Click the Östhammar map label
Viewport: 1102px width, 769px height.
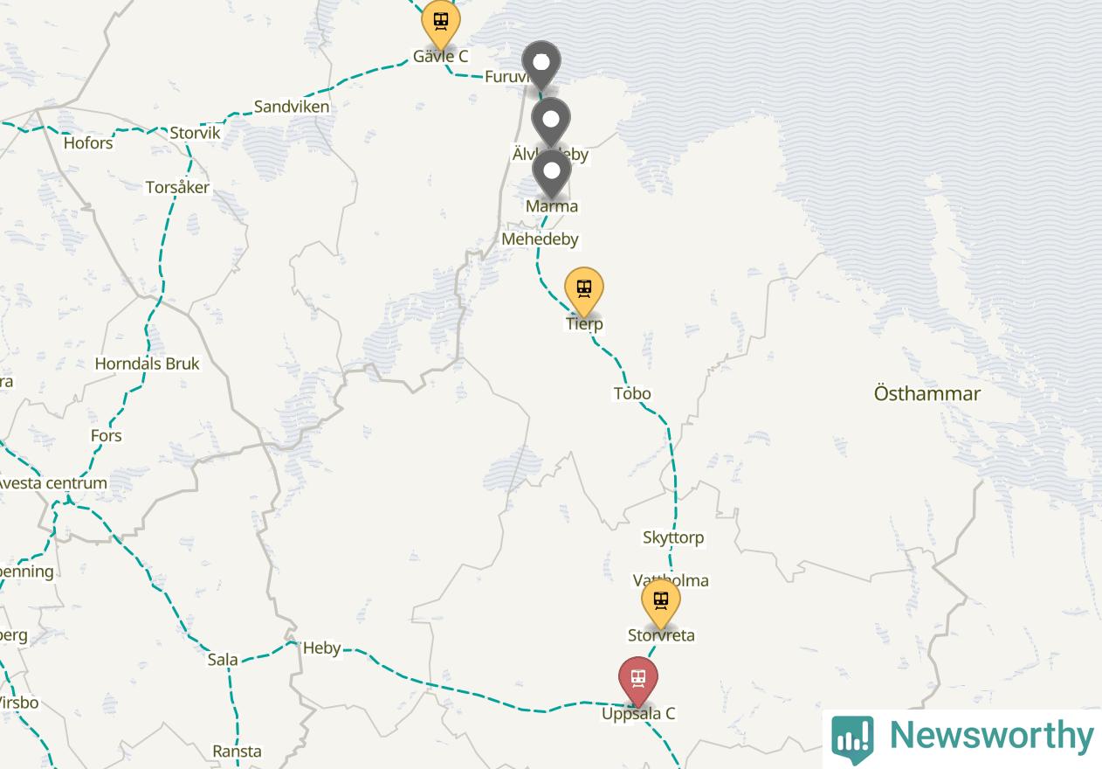coord(927,393)
